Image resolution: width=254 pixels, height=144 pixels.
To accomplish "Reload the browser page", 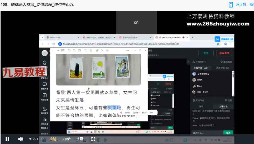I will (x=53, y=44).
